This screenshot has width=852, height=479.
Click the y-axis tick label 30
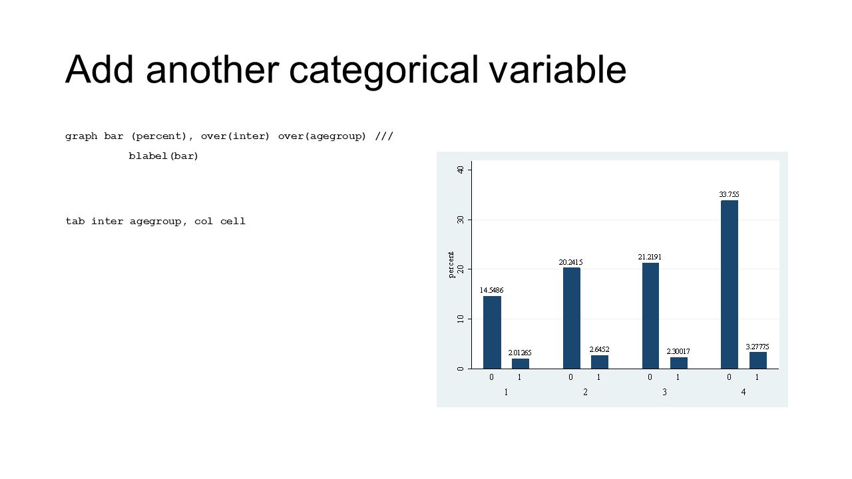[461, 220]
